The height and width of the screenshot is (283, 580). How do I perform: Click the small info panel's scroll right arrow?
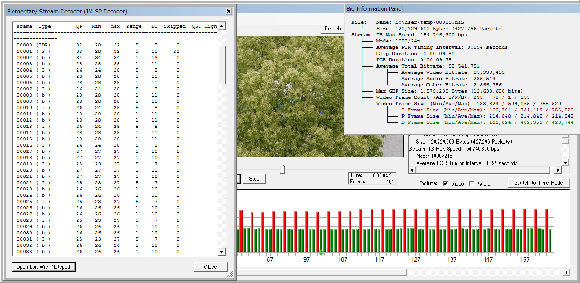coord(558,170)
